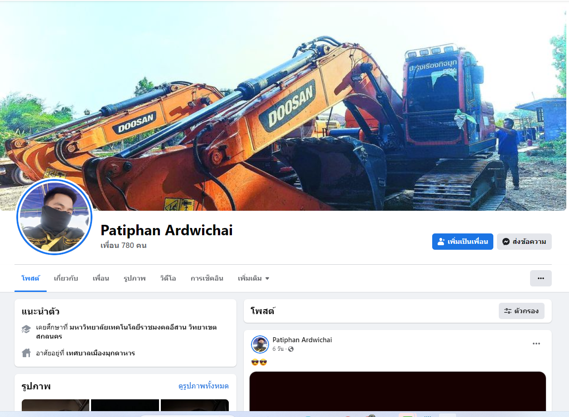Click the graduation cap education icon
The height and width of the screenshot is (417, 569).
(26, 329)
